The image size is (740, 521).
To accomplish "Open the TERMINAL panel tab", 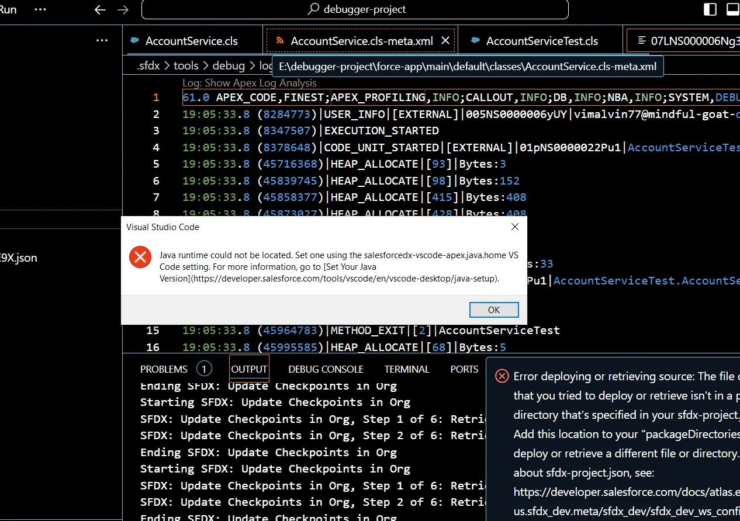I will (407, 369).
